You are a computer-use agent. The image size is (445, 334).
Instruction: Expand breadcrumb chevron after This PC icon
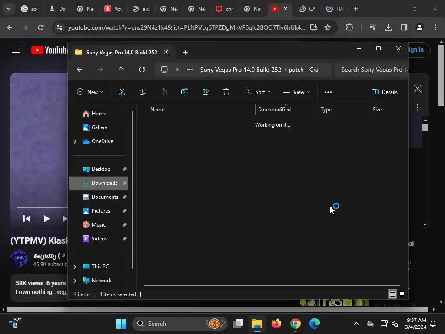tap(177, 70)
